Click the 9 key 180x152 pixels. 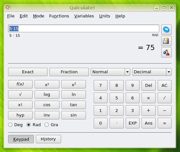pos(132,86)
